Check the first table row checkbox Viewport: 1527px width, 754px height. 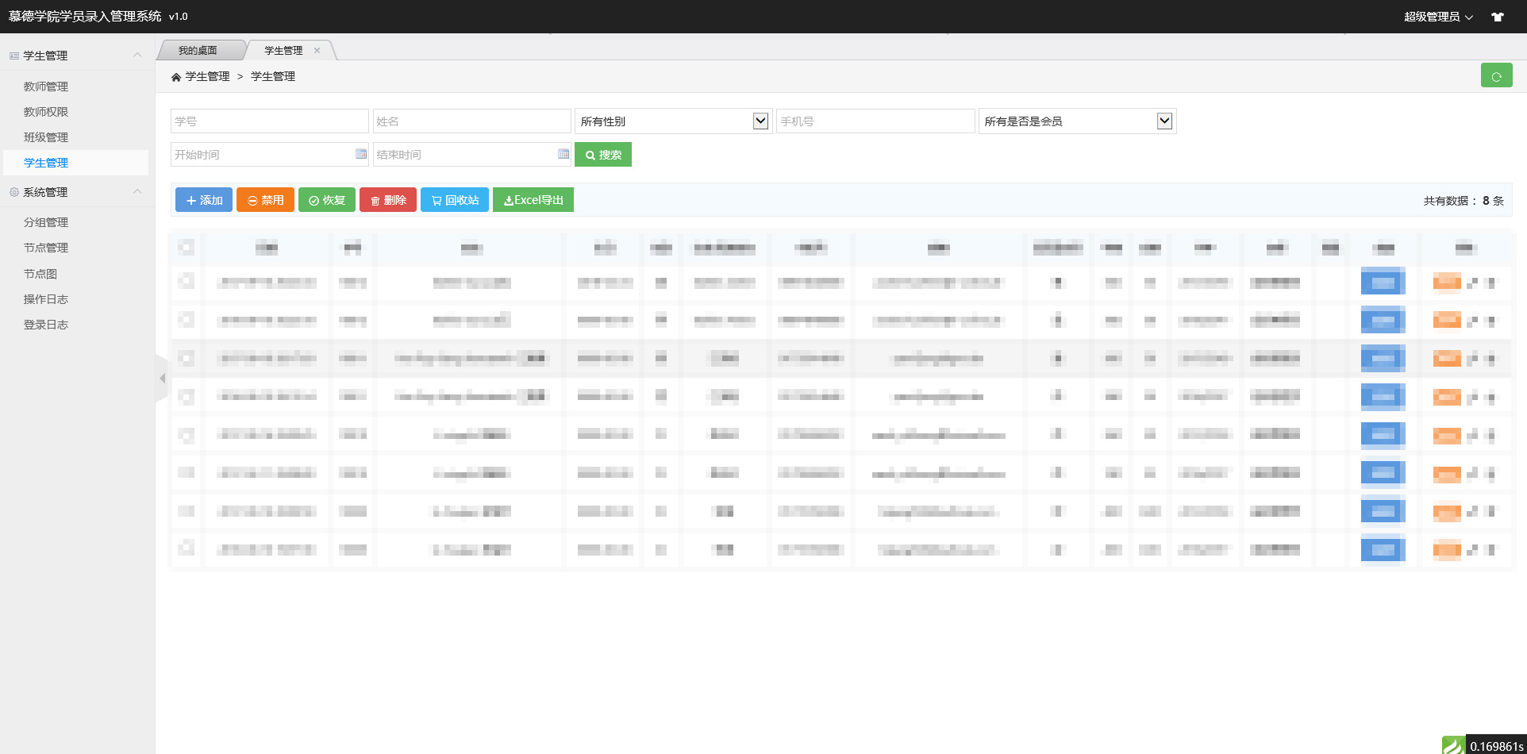coord(187,281)
